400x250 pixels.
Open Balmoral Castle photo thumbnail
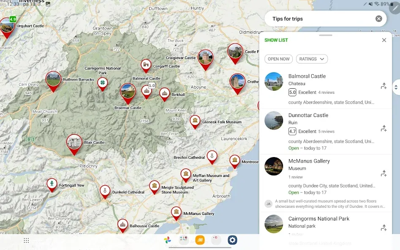(x=274, y=82)
